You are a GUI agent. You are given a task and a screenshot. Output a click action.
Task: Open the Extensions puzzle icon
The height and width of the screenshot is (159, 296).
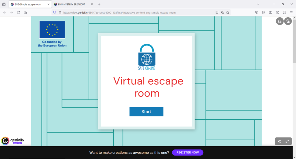pos(284,12)
